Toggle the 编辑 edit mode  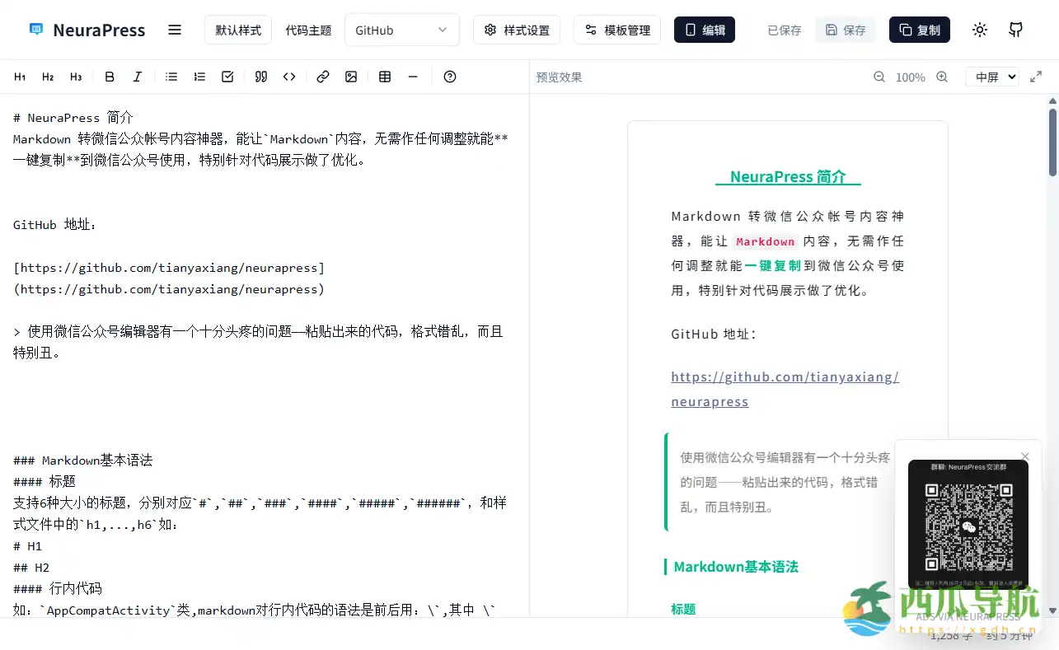click(704, 29)
